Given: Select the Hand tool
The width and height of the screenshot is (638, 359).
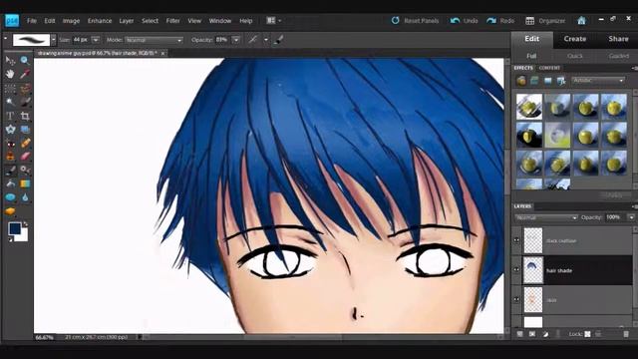Looking at the screenshot, I should (10, 74).
